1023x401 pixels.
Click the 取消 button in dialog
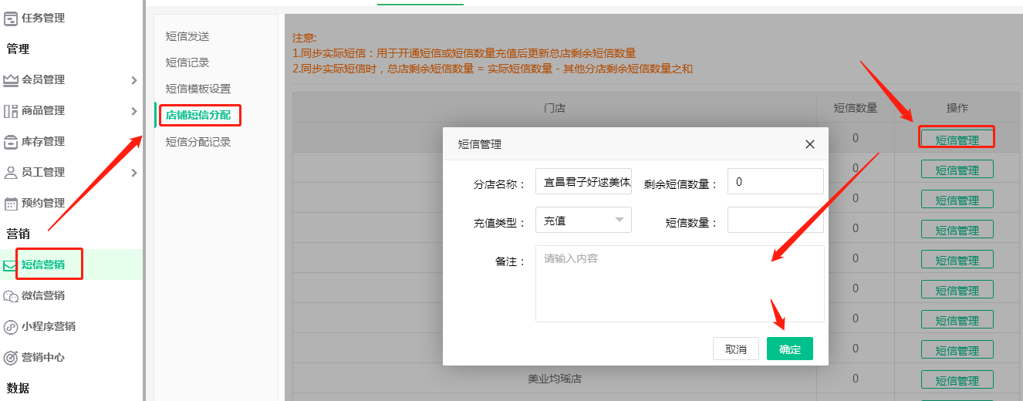click(736, 349)
